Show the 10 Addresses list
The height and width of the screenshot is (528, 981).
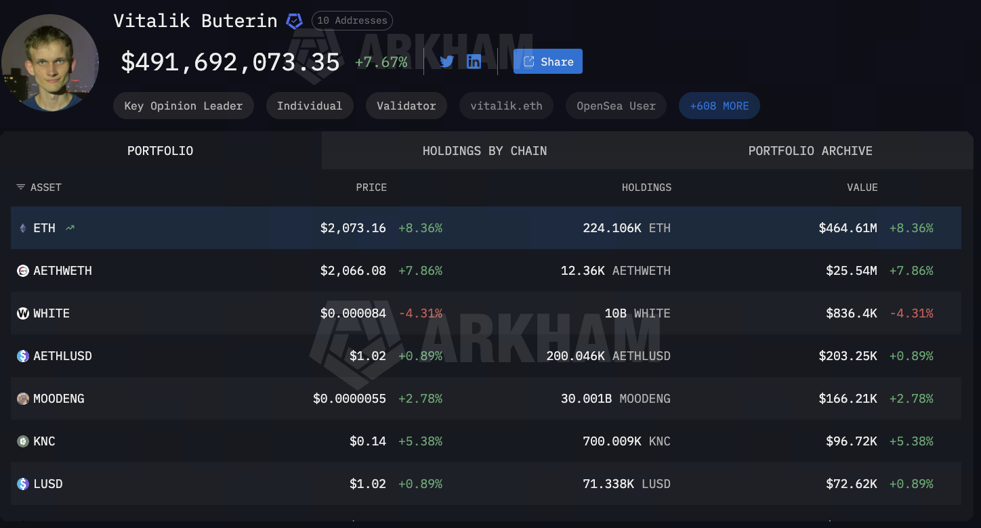click(x=352, y=20)
